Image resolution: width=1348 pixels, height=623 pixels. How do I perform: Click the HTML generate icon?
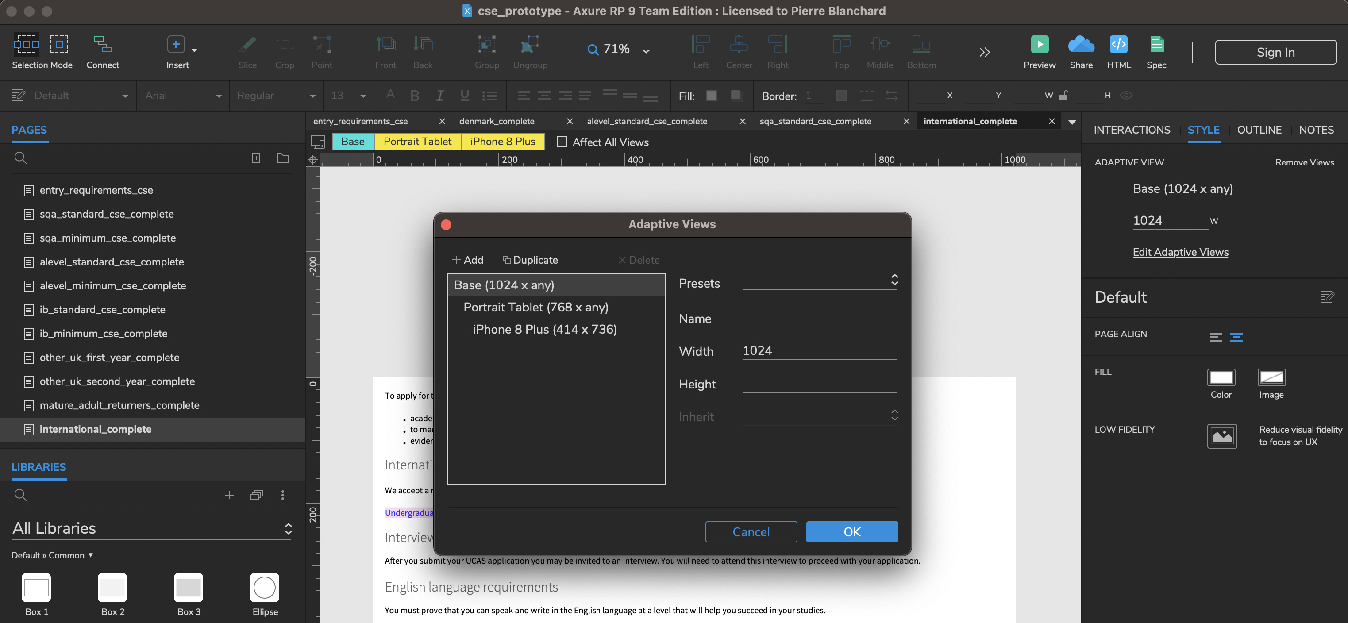coord(1118,44)
